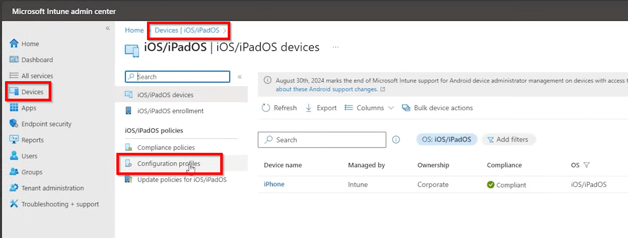The width and height of the screenshot is (628, 238).
Task: Collapse the main left navigation pane
Action: pos(107,29)
